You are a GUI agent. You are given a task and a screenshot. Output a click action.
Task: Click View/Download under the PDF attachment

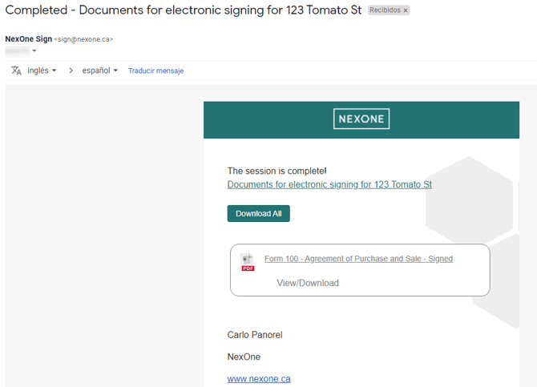coord(308,283)
